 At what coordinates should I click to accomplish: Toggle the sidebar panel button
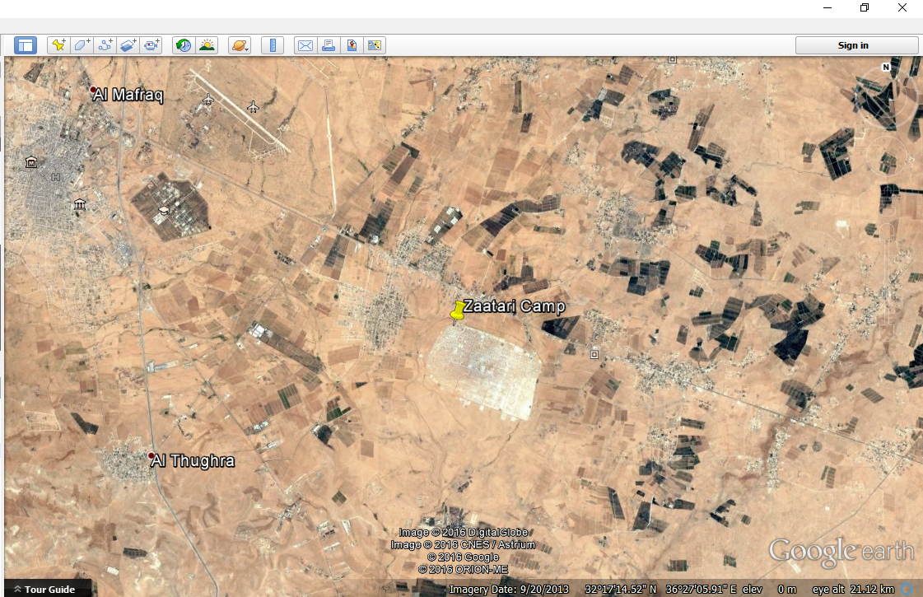[x=26, y=45]
